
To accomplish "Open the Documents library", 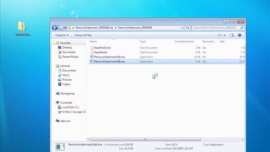I will (69, 71).
